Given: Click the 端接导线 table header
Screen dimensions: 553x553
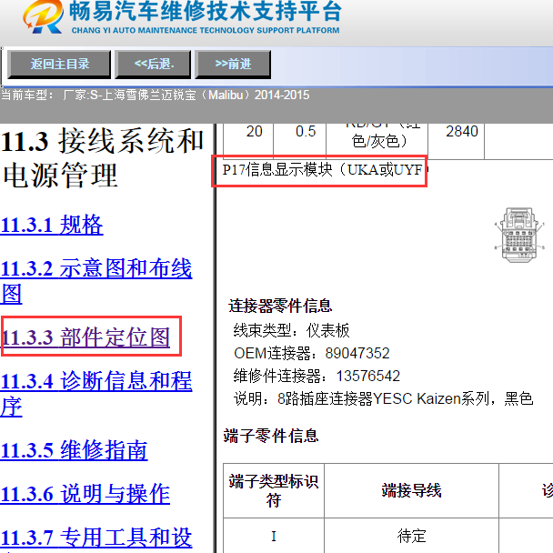Looking at the screenshot, I should [411, 490].
